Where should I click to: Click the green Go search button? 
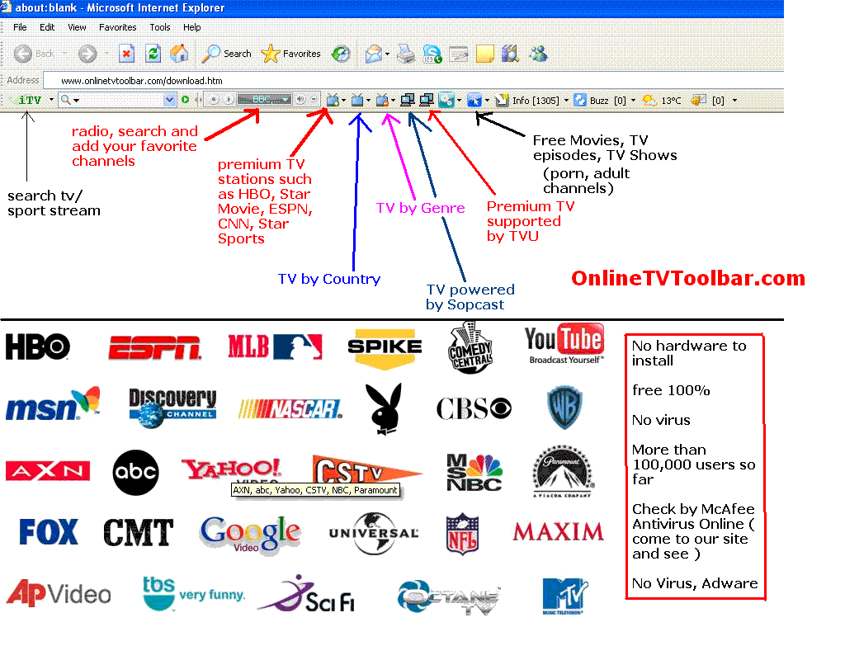pyautogui.click(x=185, y=100)
